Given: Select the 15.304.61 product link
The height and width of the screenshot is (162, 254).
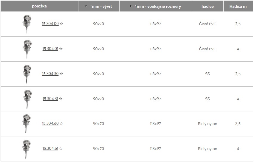Looking at the screenshot, I should coord(50,148).
